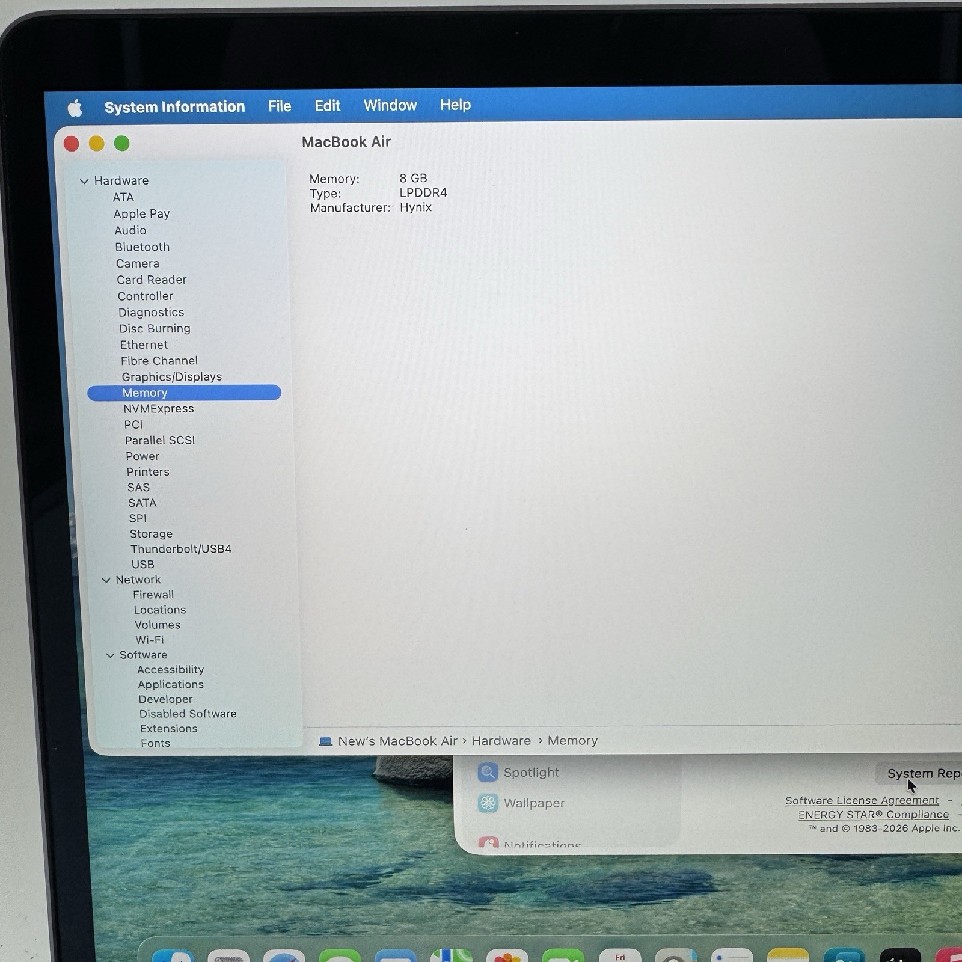
Task: Select Power in the sidebar
Action: point(142,456)
